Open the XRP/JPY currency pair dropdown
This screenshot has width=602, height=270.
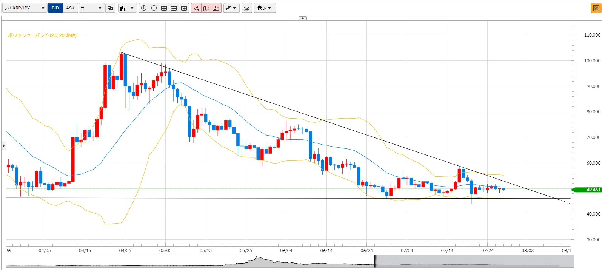25,8
